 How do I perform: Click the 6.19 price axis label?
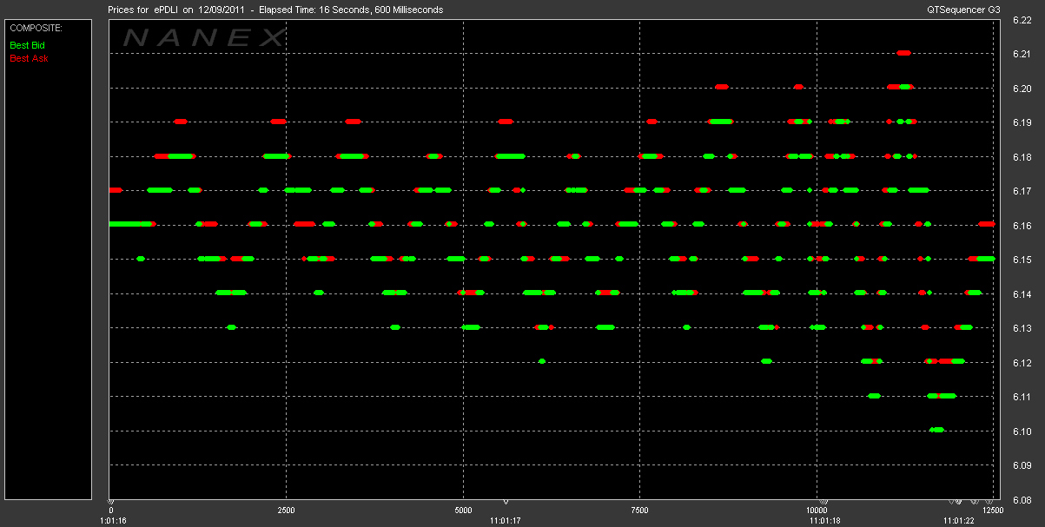pyautogui.click(x=1022, y=123)
